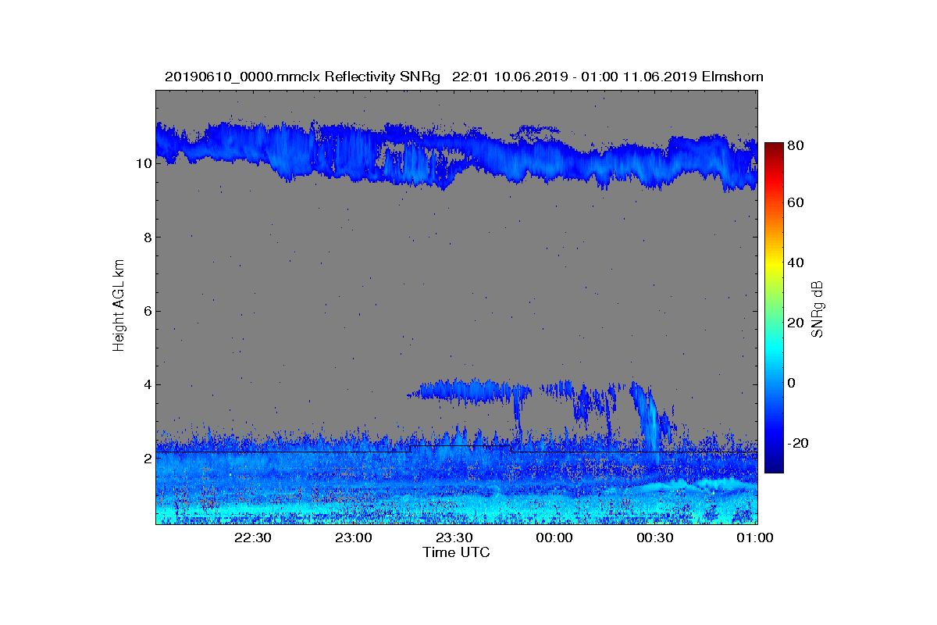Click the colorbar value 20
Screen dimensions: 937x625
point(796,323)
